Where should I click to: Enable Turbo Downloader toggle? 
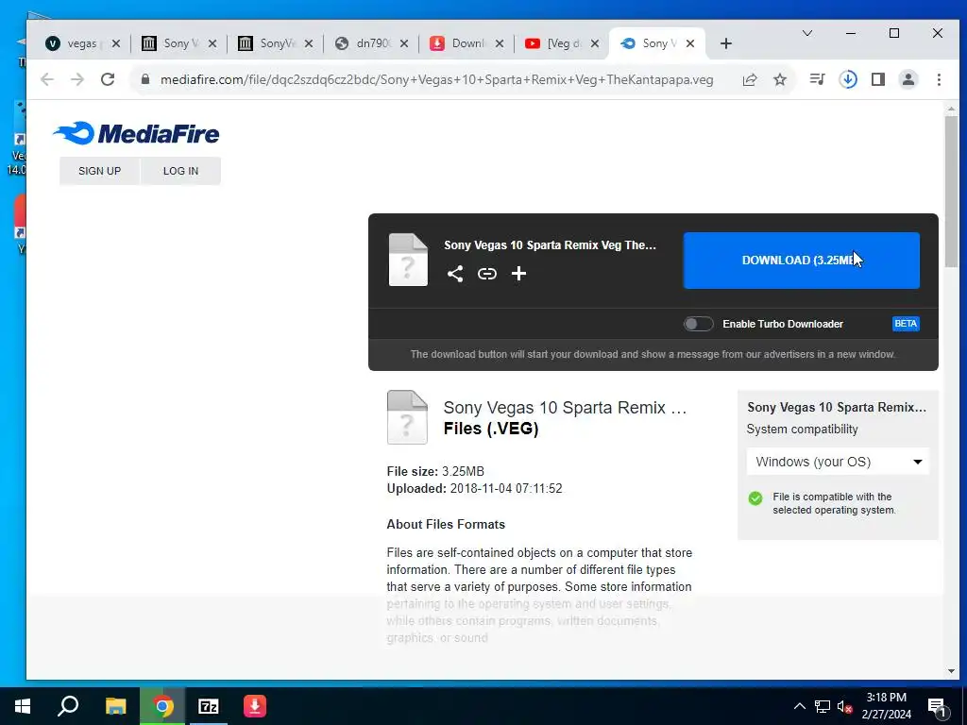[698, 324]
